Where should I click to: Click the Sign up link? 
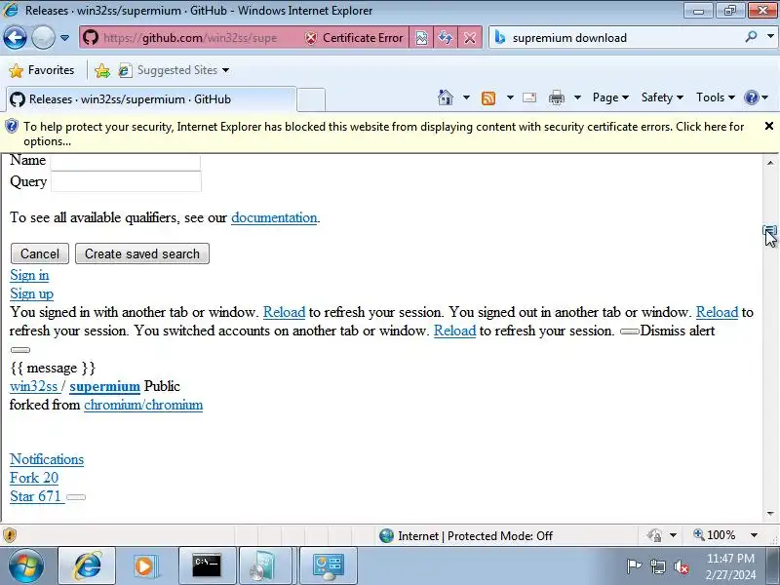point(31,293)
